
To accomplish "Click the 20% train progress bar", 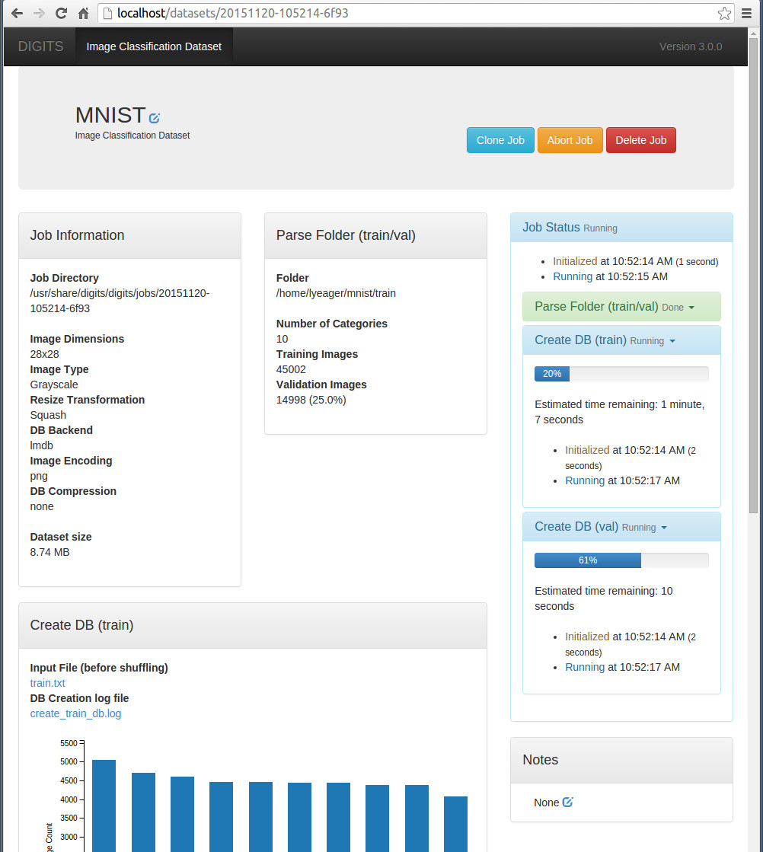I will coord(621,374).
